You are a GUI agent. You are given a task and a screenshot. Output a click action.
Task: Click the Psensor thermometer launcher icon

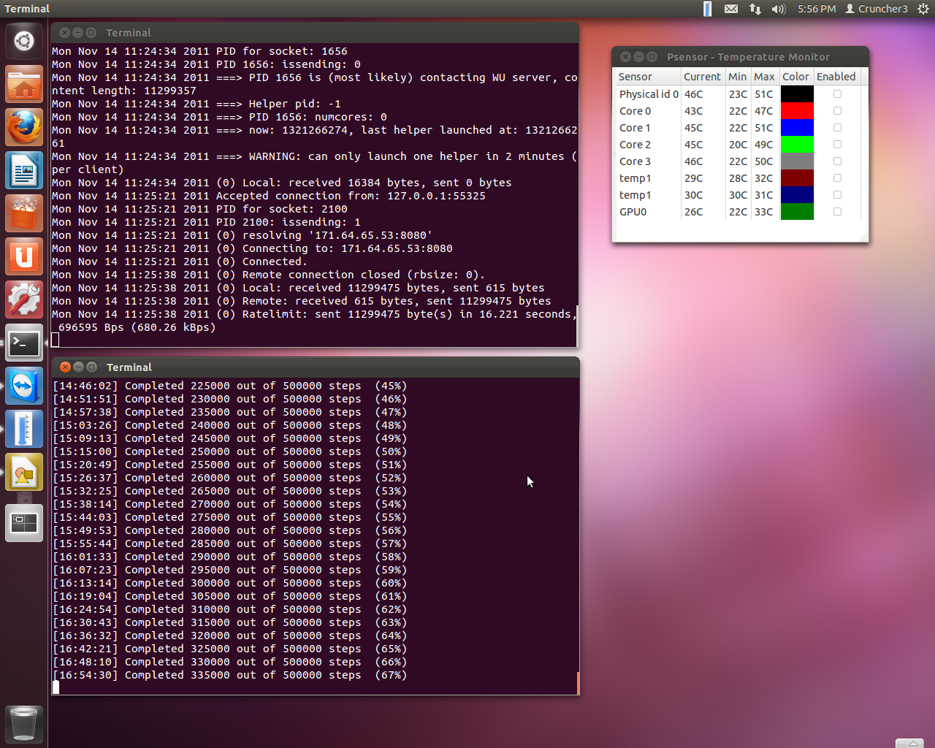[x=24, y=429]
